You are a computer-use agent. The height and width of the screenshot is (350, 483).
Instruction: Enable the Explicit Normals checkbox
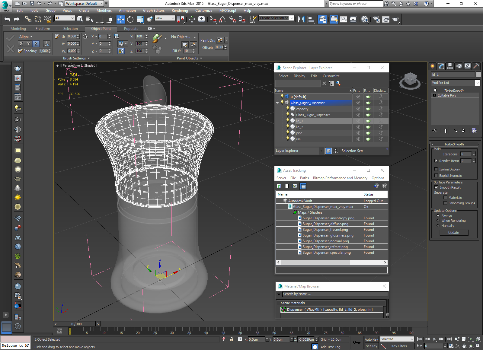(x=436, y=176)
